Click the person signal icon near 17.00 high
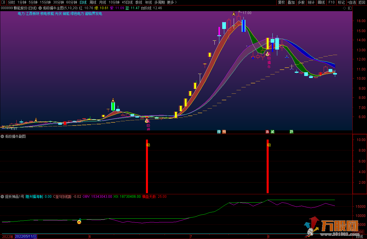 pyautogui.click(x=234, y=13)
